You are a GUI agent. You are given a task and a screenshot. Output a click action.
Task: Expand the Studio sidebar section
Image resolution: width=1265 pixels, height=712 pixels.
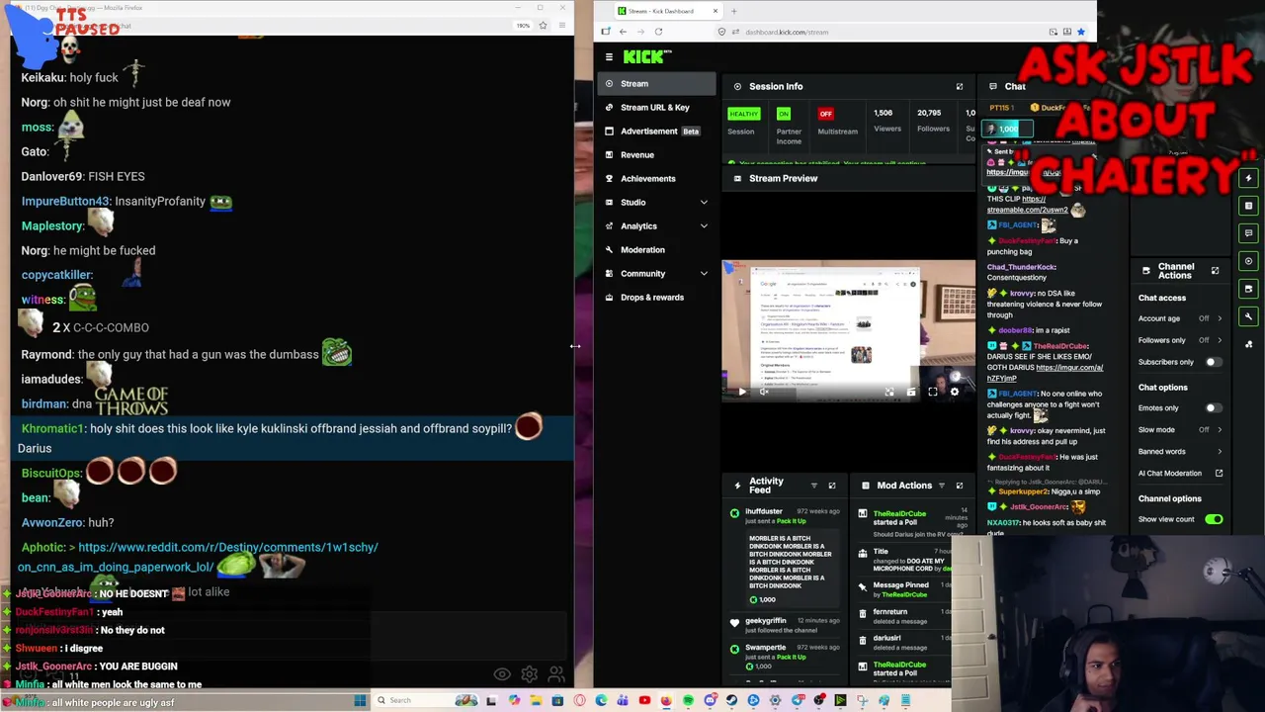coord(704,203)
